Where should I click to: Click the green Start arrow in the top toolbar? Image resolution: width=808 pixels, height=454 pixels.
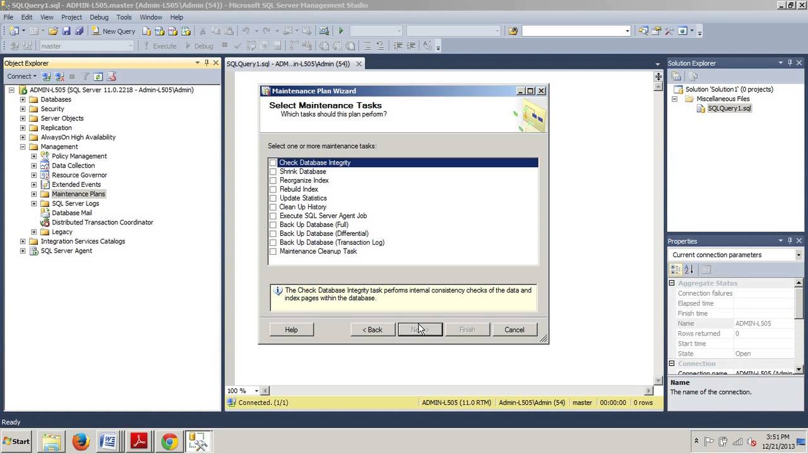[341, 31]
